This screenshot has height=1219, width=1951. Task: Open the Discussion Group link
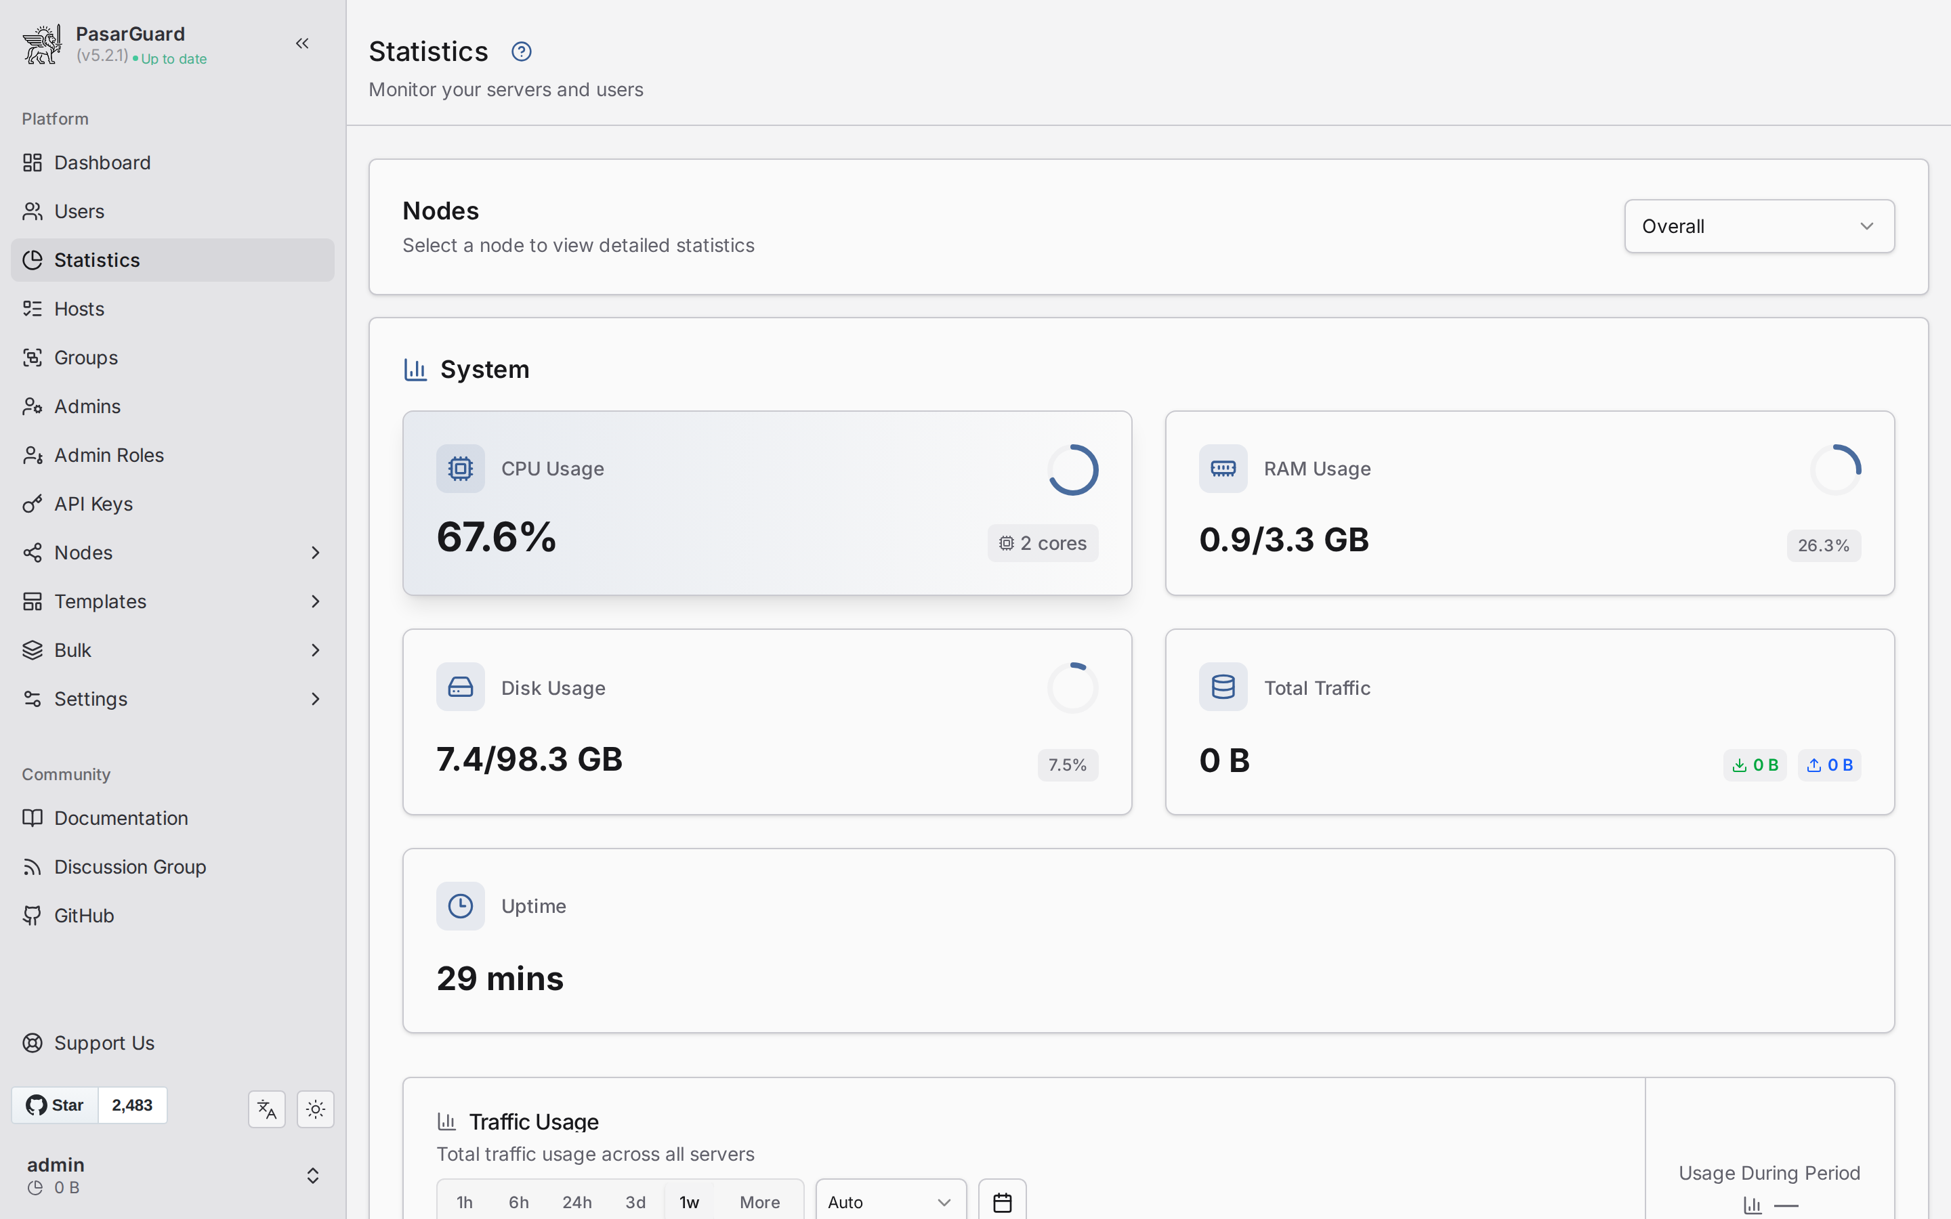(173, 867)
